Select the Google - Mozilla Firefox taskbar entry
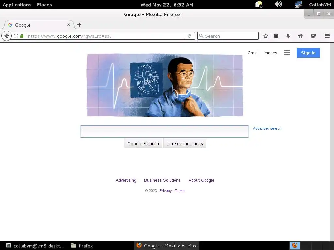334x250 pixels. pos(166,246)
